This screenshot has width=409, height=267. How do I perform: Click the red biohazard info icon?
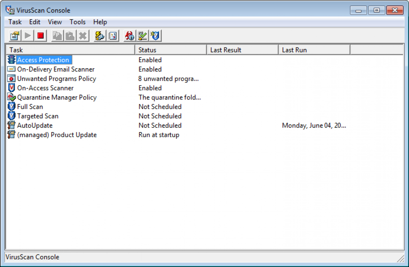pos(130,36)
